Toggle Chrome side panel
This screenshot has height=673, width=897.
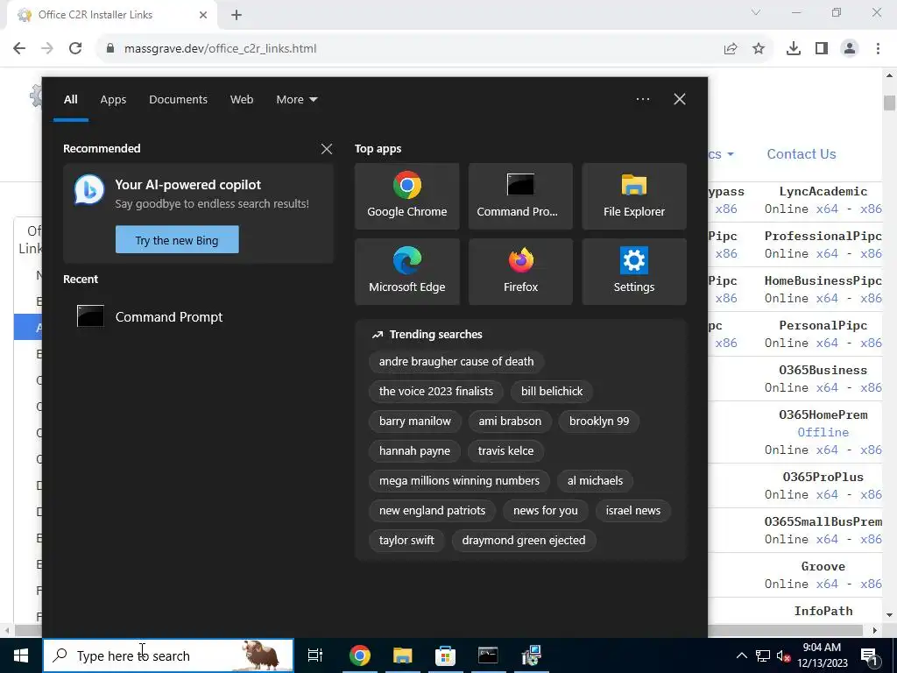point(822,49)
